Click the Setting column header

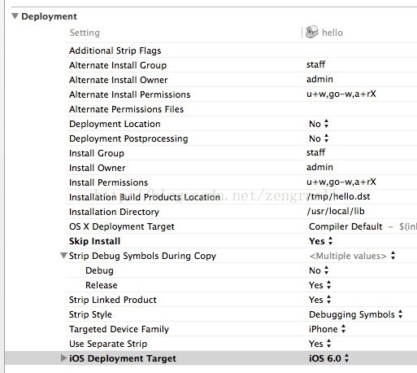coord(85,33)
